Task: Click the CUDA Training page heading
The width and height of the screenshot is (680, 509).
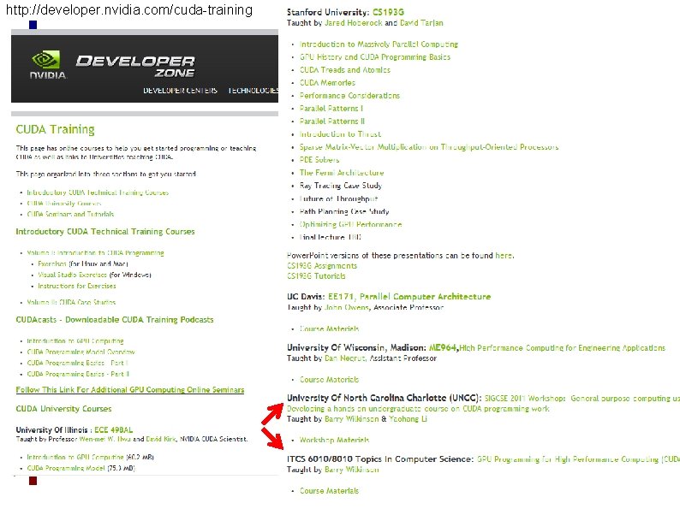Action: tap(55, 129)
